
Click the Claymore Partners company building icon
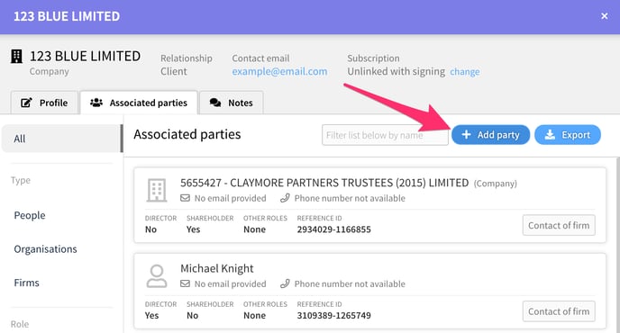[157, 191]
